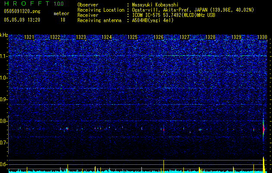
Task: Select the filename 0505091320.png
Action: click(22, 11)
